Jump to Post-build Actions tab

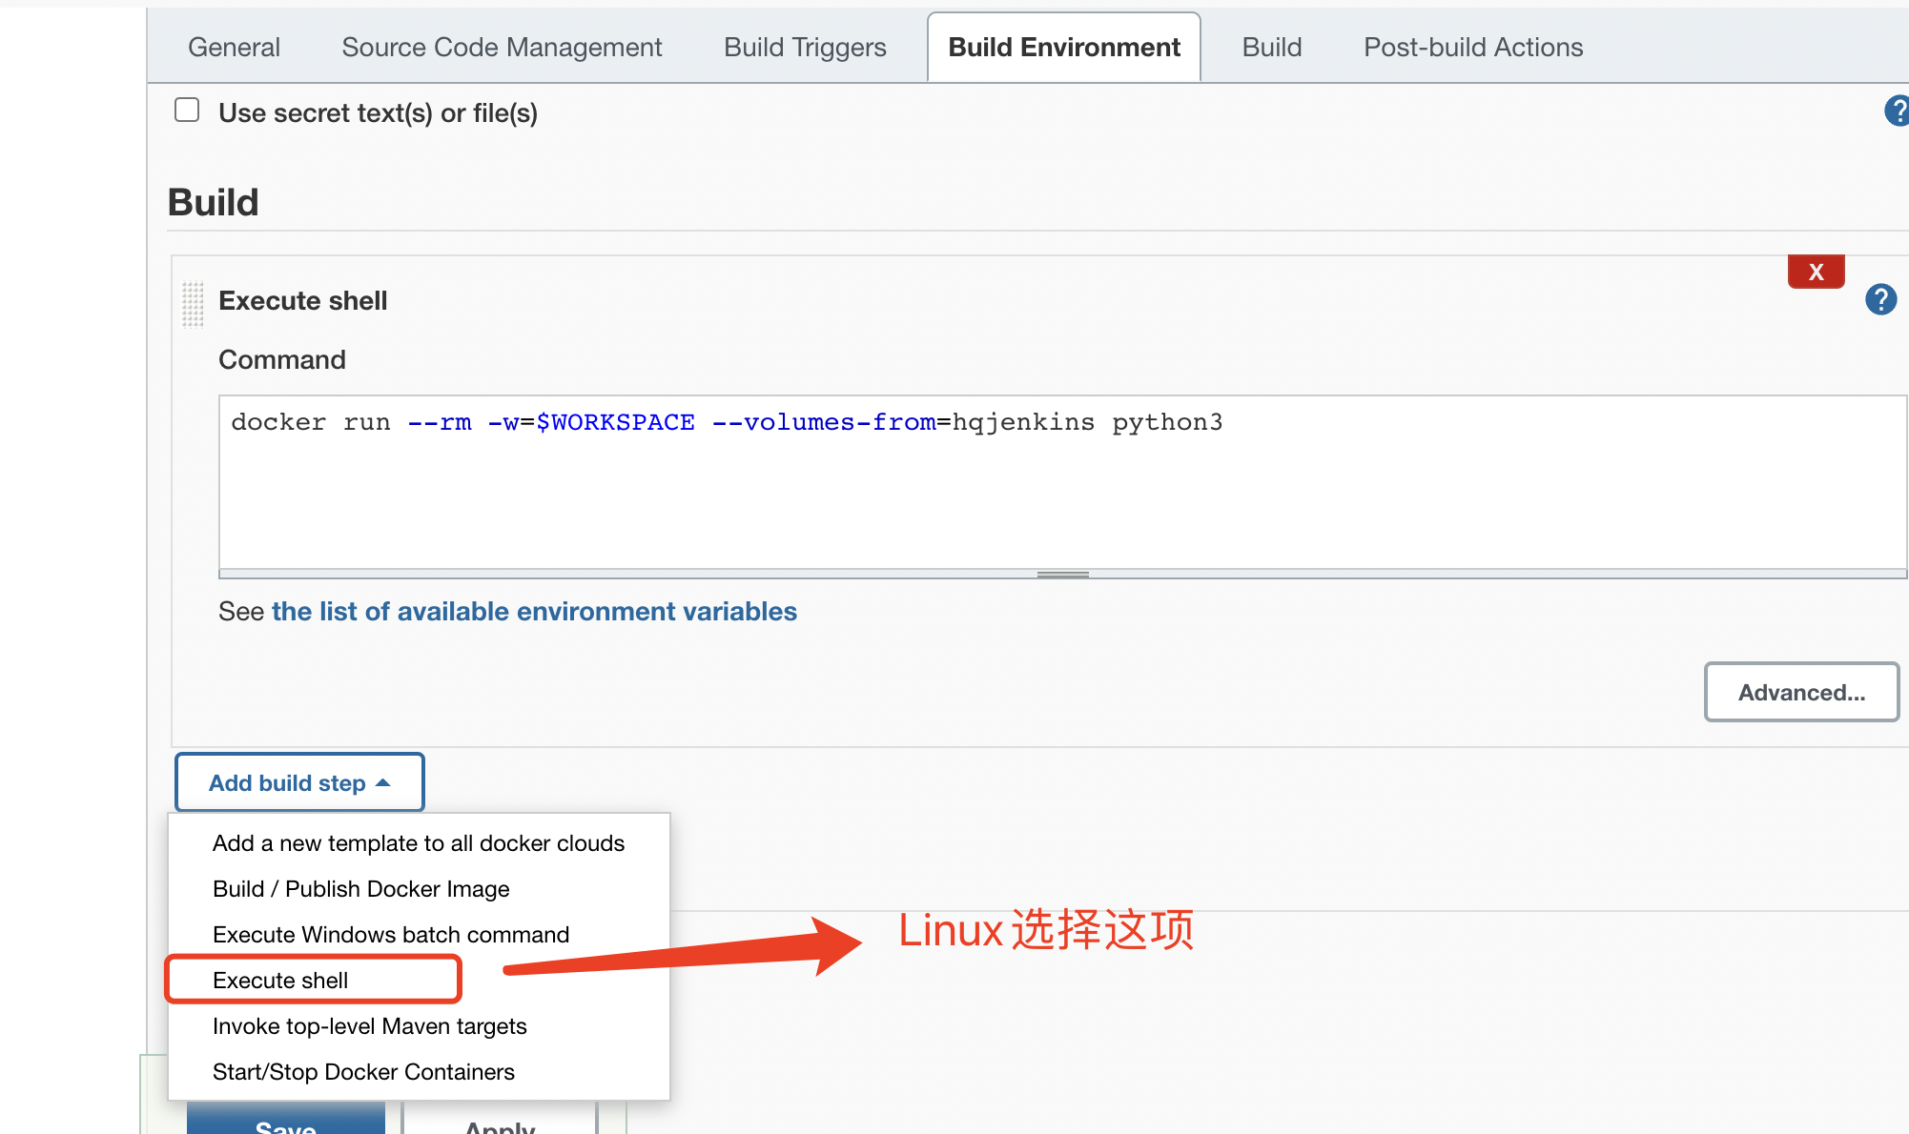(1472, 47)
